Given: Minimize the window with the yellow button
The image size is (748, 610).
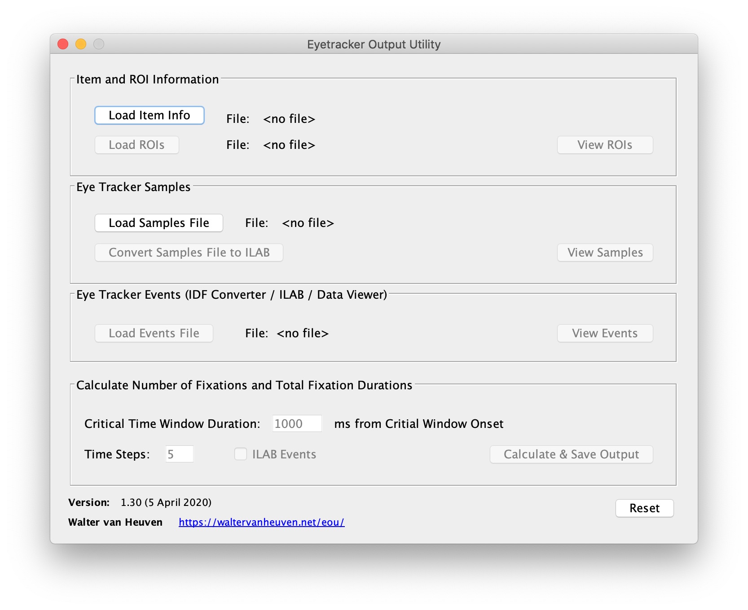Looking at the screenshot, I should [x=81, y=44].
